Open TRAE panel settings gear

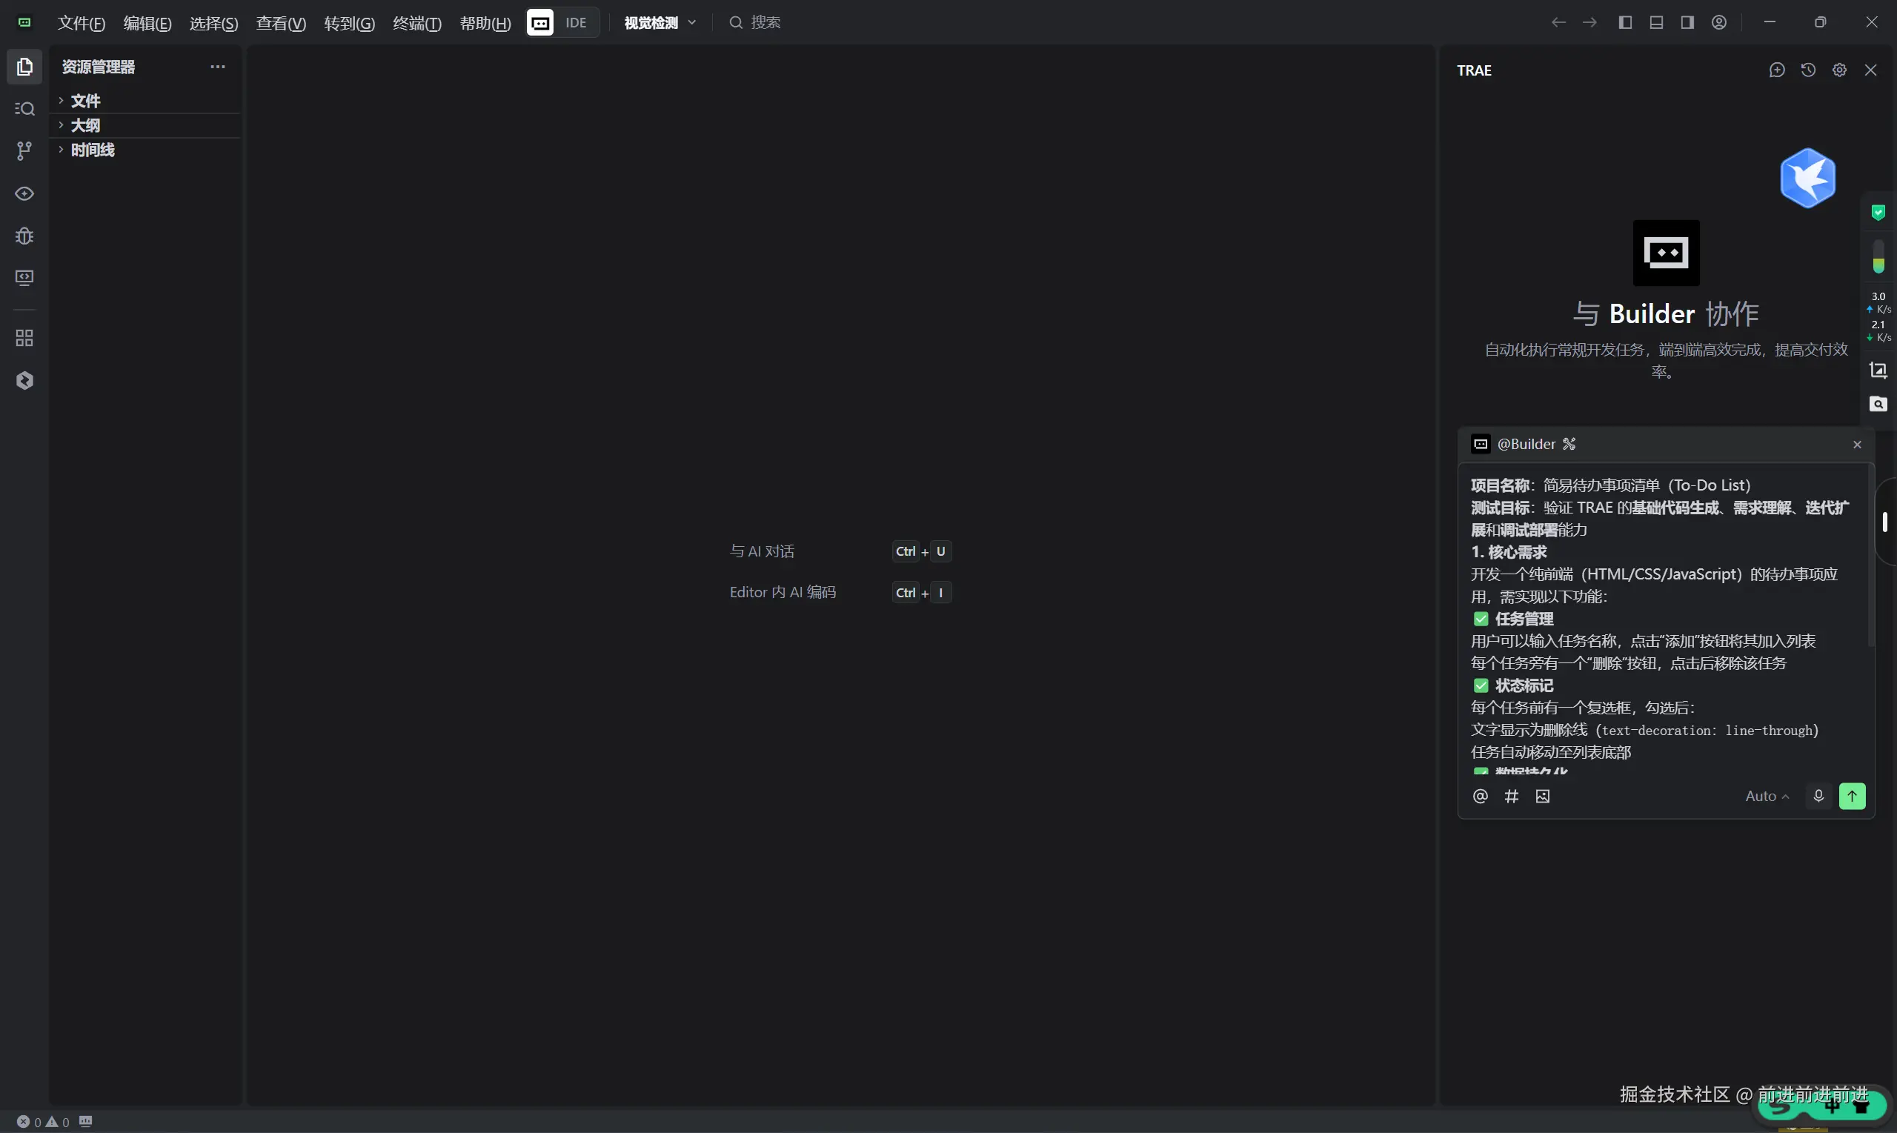click(1839, 70)
